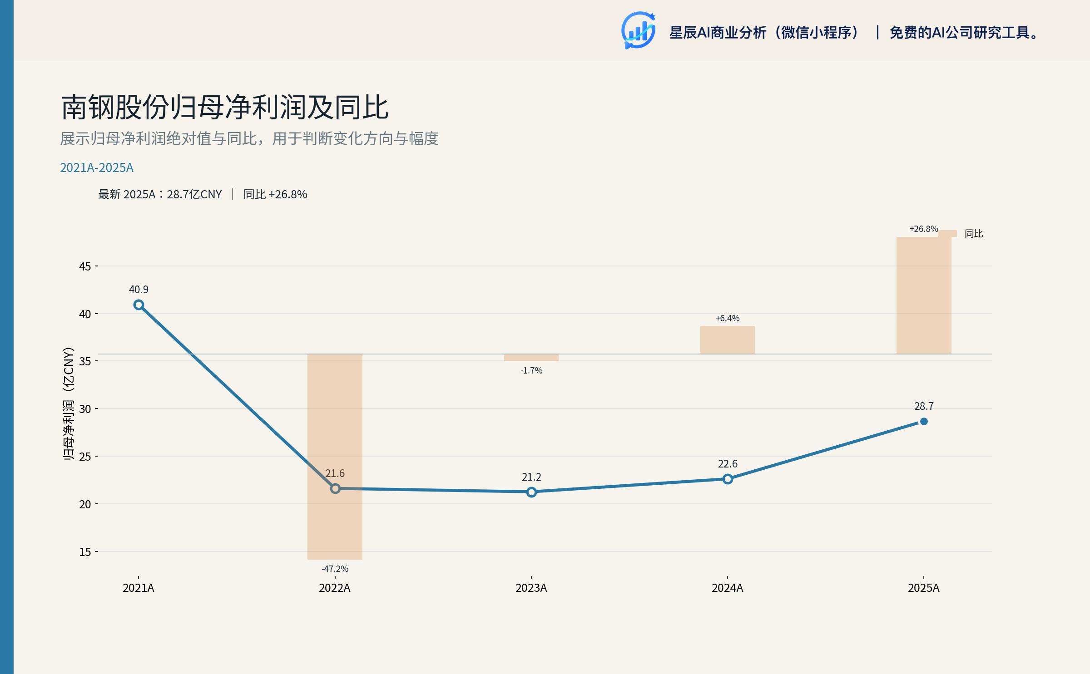Click the 21.2 value label

pos(531,477)
